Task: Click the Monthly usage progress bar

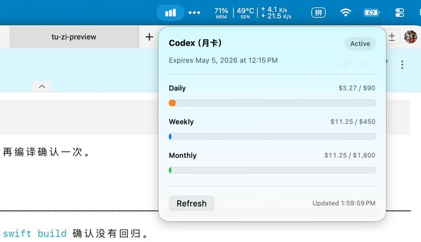Action: tap(272, 170)
